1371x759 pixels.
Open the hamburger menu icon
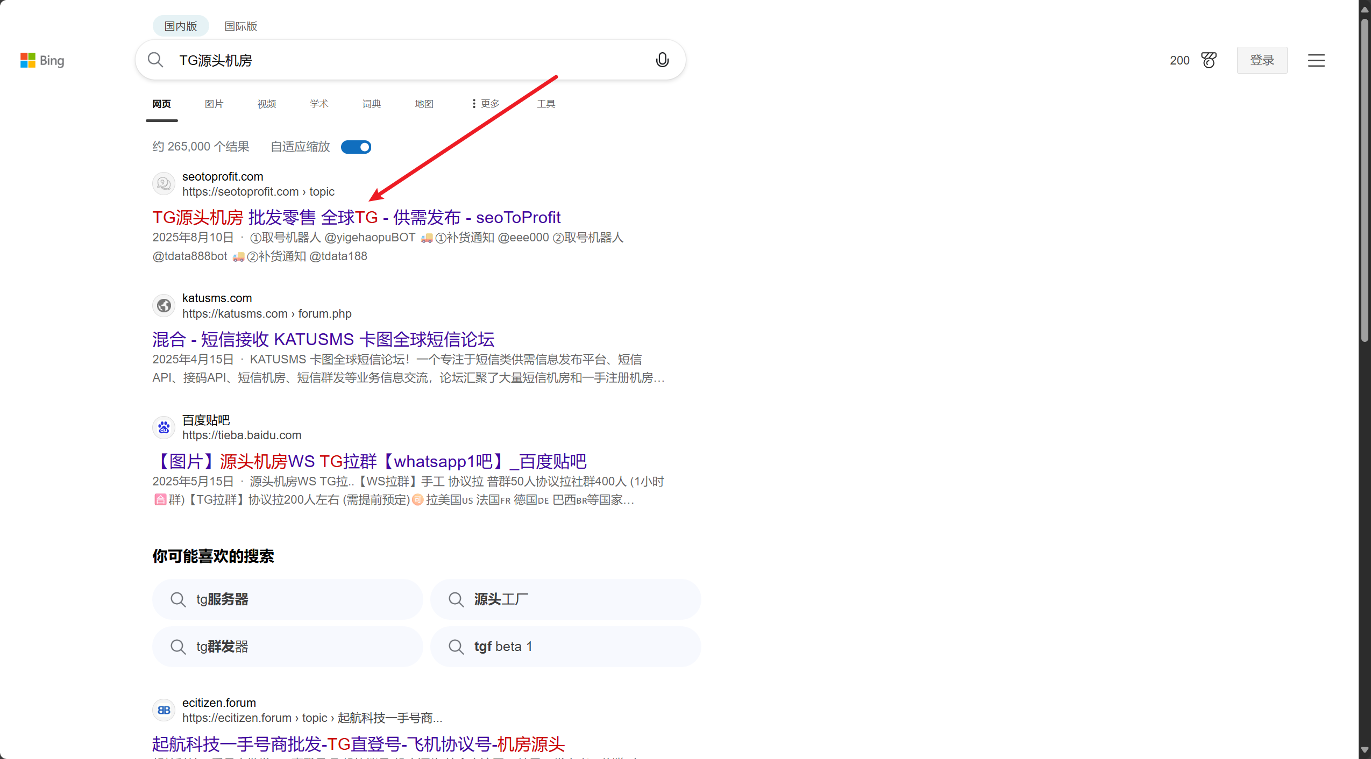coord(1316,60)
